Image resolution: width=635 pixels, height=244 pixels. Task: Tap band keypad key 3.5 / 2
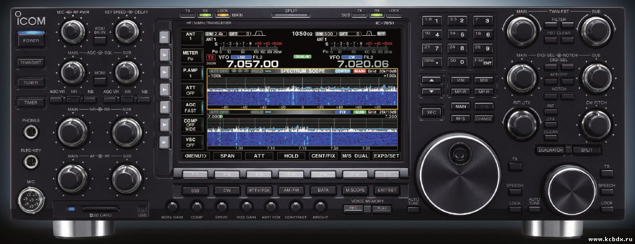(x=458, y=21)
